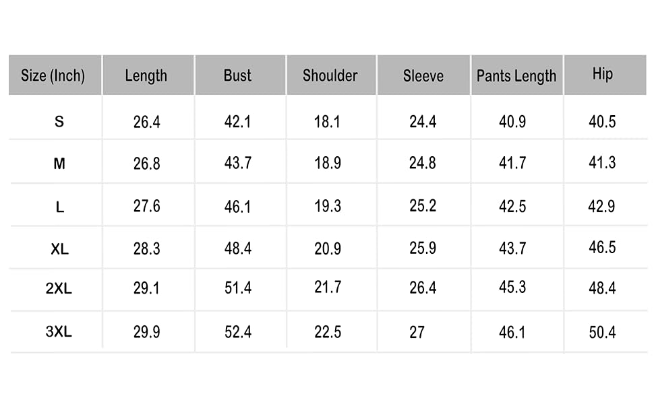The width and height of the screenshot is (654, 404).
Task: Click the 29.9 length value for 3XL
Action: [x=146, y=332]
